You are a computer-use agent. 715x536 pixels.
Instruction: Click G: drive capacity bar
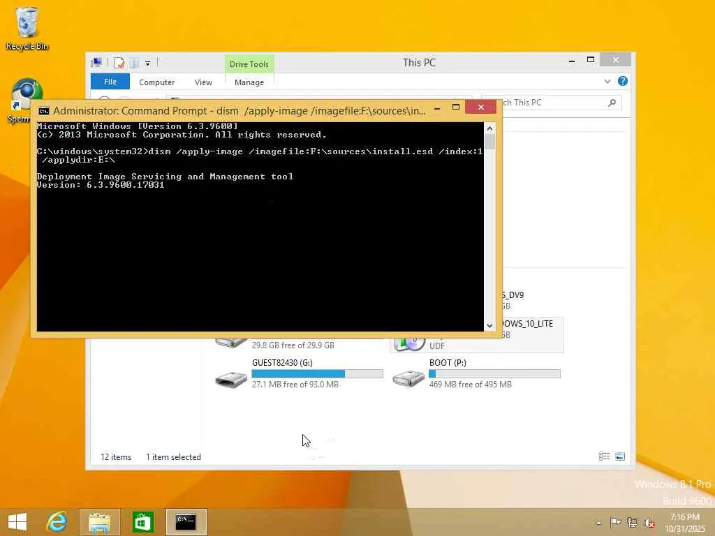point(317,374)
